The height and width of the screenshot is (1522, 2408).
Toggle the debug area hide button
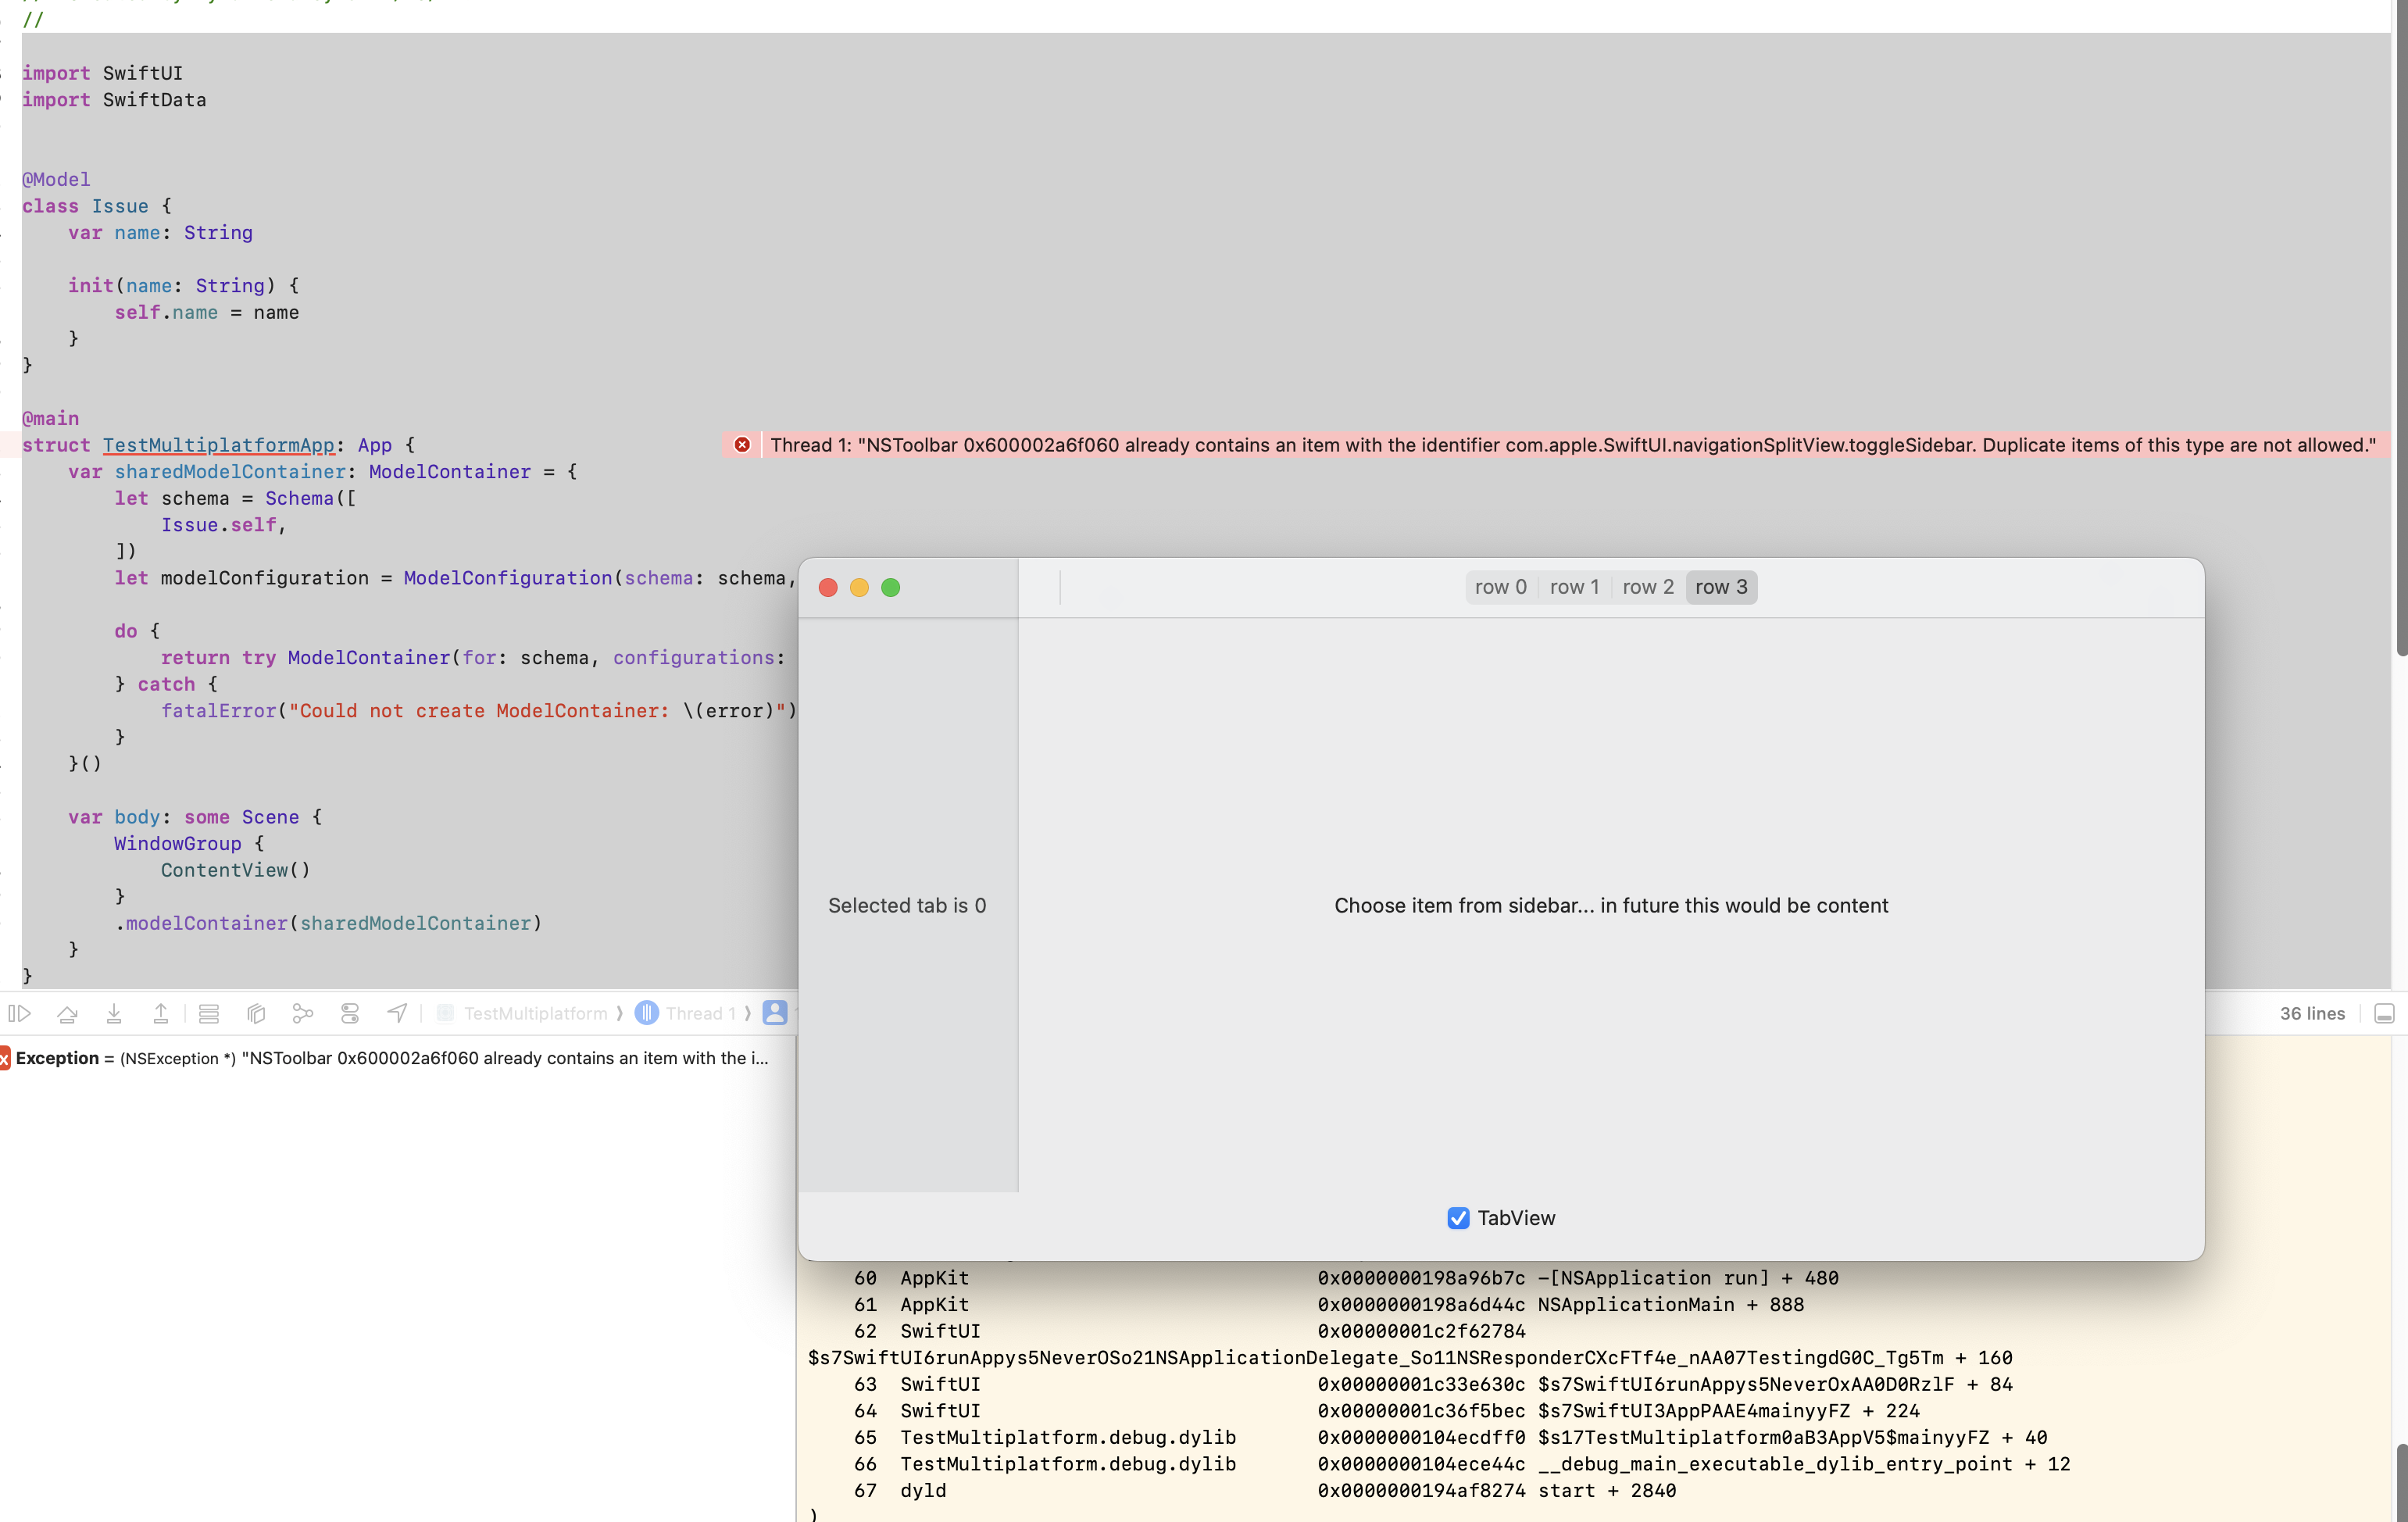tap(2384, 1013)
